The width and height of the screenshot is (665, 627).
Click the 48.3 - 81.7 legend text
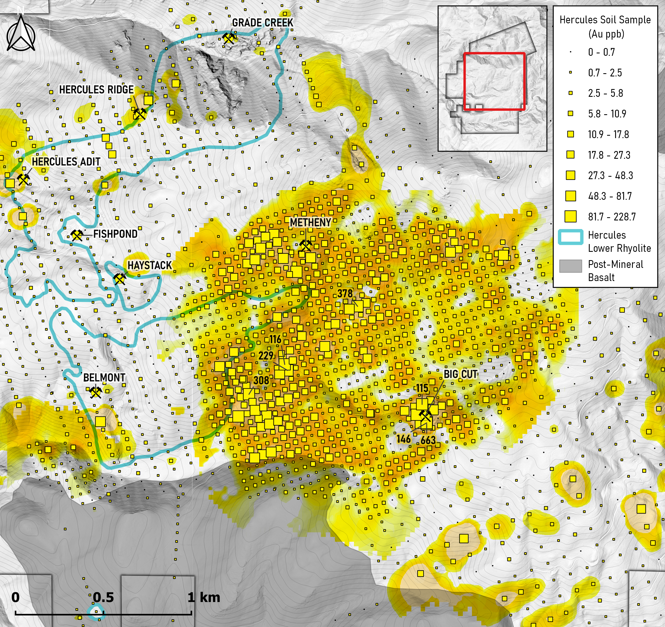click(x=610, y=196)
